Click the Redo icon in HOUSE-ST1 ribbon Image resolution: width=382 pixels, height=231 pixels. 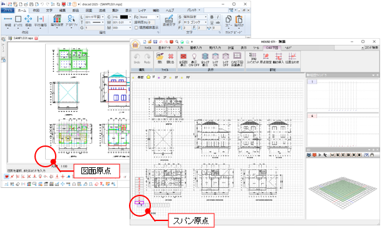147,59
